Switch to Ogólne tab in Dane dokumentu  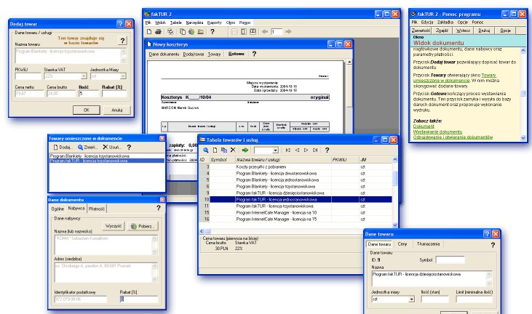point(57,209)
